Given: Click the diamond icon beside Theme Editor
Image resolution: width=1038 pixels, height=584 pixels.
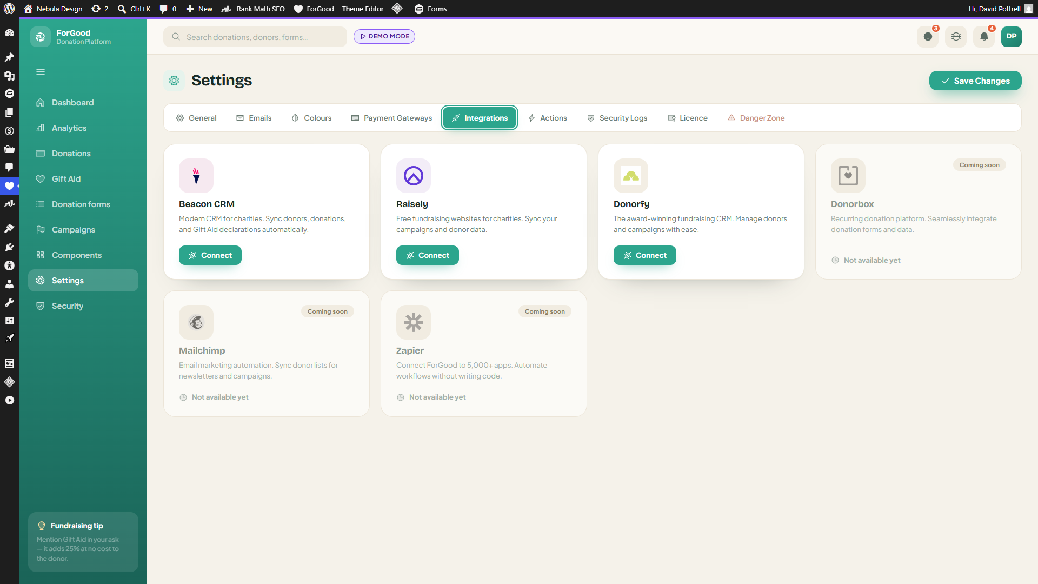Looking at the screenshot, I should (397, 9).
